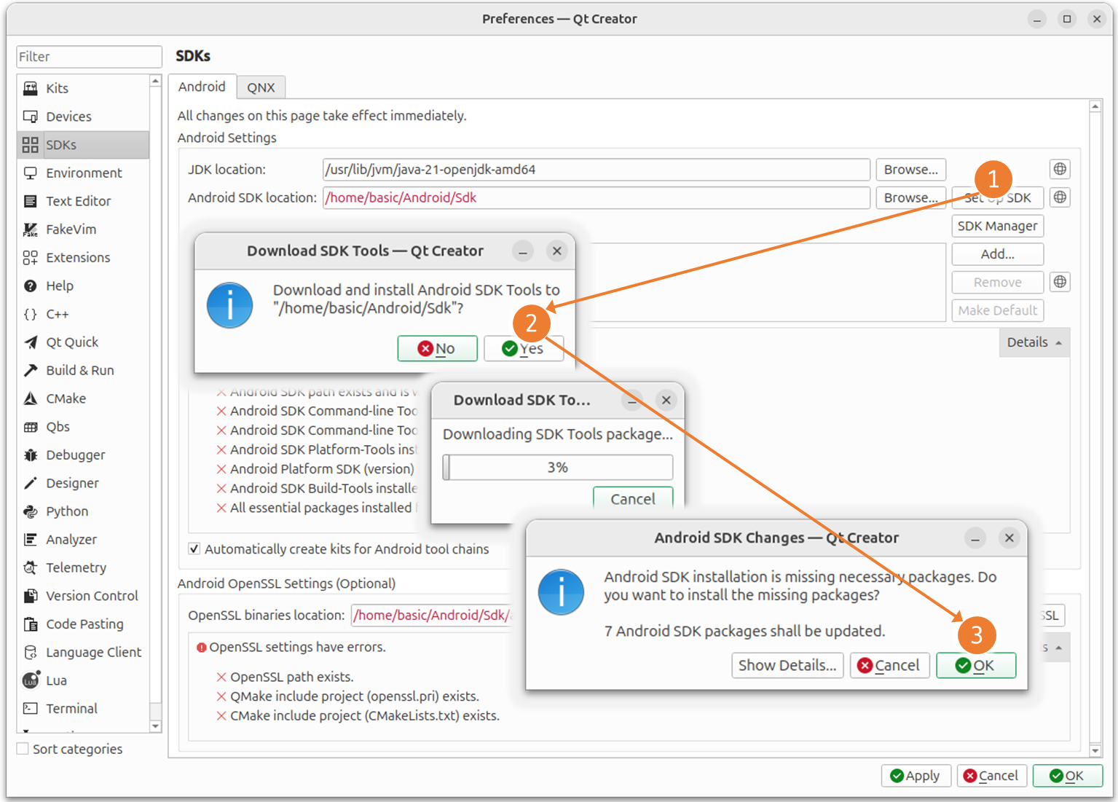Click the Add... button

[997, 254]
